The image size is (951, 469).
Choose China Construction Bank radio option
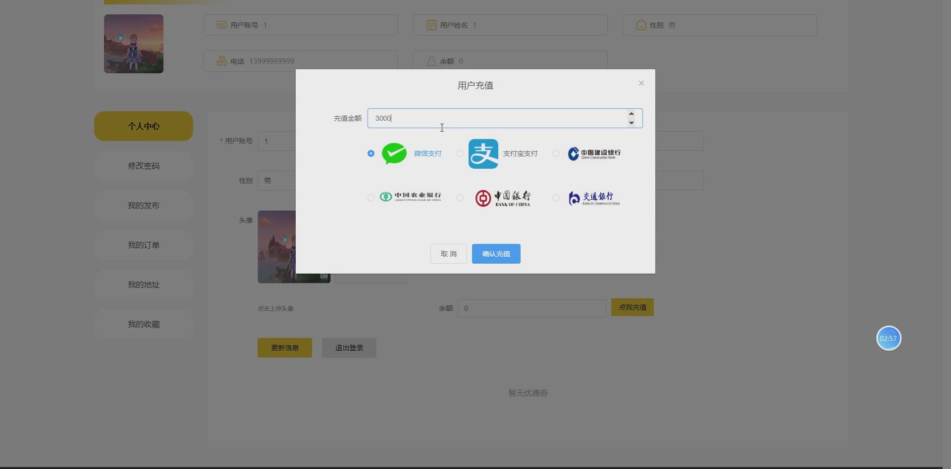pos(556,153)
